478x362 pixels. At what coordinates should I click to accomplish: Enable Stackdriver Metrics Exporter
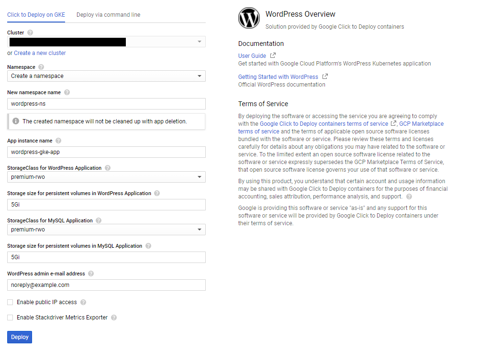[10, 317]
